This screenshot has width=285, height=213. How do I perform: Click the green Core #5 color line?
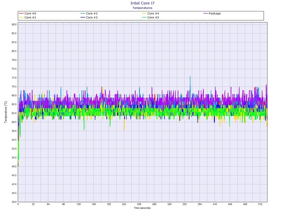pos(144,17)
